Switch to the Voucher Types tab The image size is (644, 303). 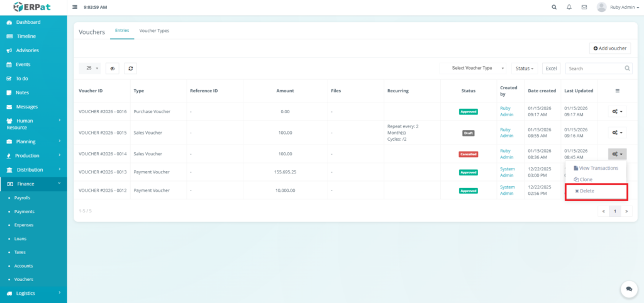click(x=154, y=31)
